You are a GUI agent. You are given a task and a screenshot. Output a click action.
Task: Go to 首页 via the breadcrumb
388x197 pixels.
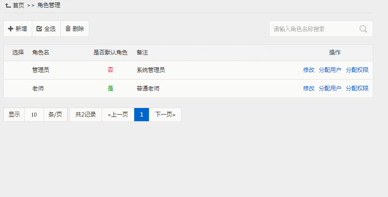(x=18, y=5)
